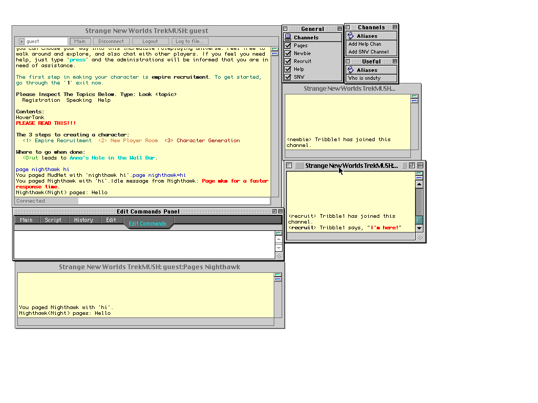This screenshot has height=403, width=538.
Task: Click the blue marker icon in the newbie channel window
Action: tap(415, 101)
